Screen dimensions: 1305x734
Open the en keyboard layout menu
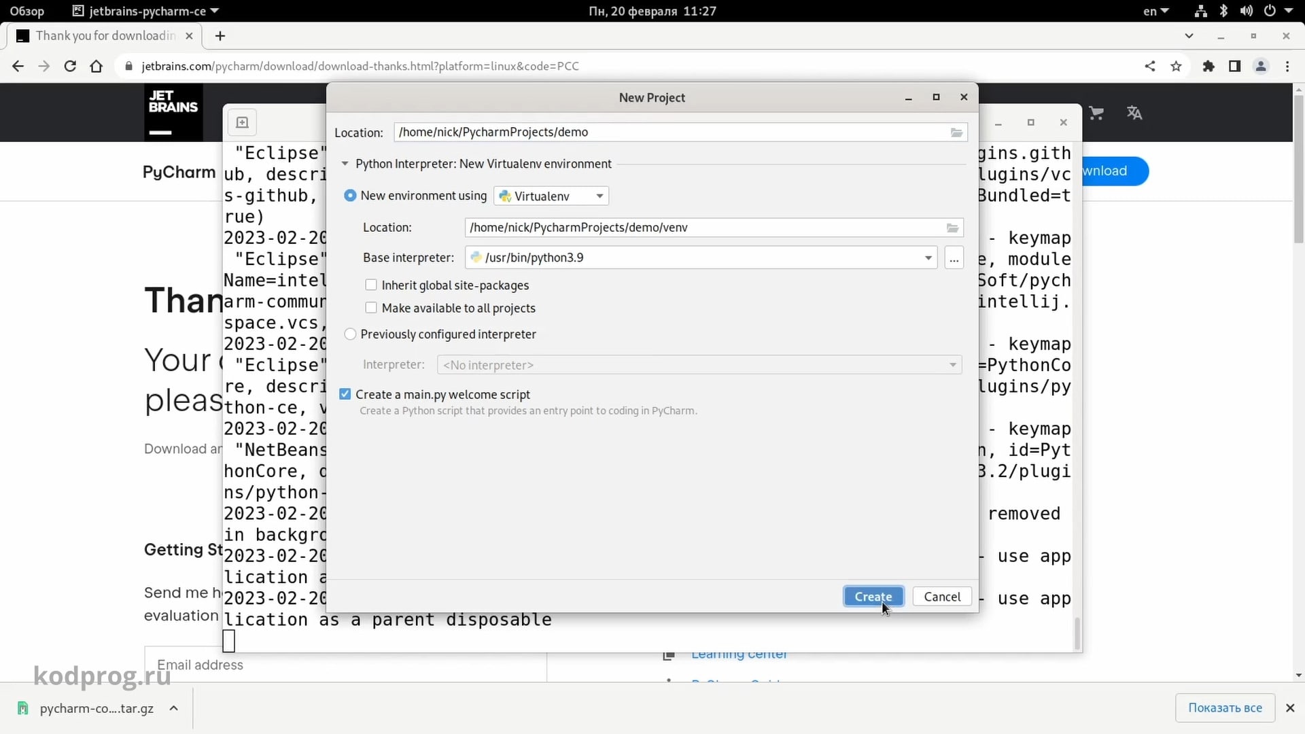point(1155,11)
